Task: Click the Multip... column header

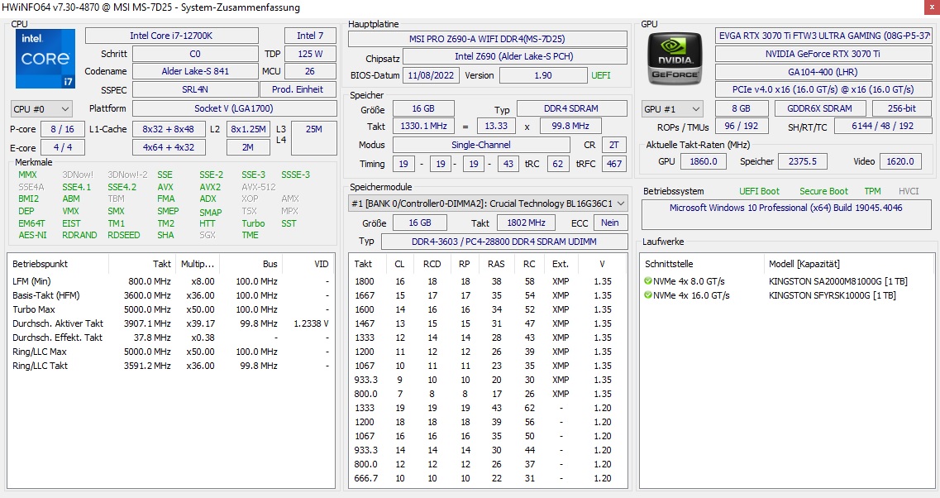Action: coord(198,264)
